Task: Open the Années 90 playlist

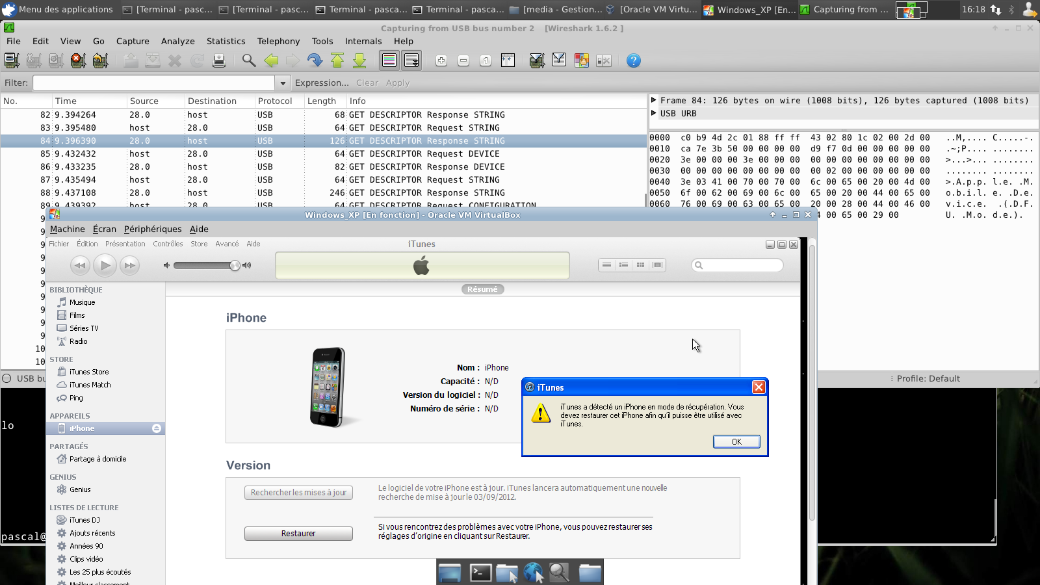Action: (x=86, y=546)
